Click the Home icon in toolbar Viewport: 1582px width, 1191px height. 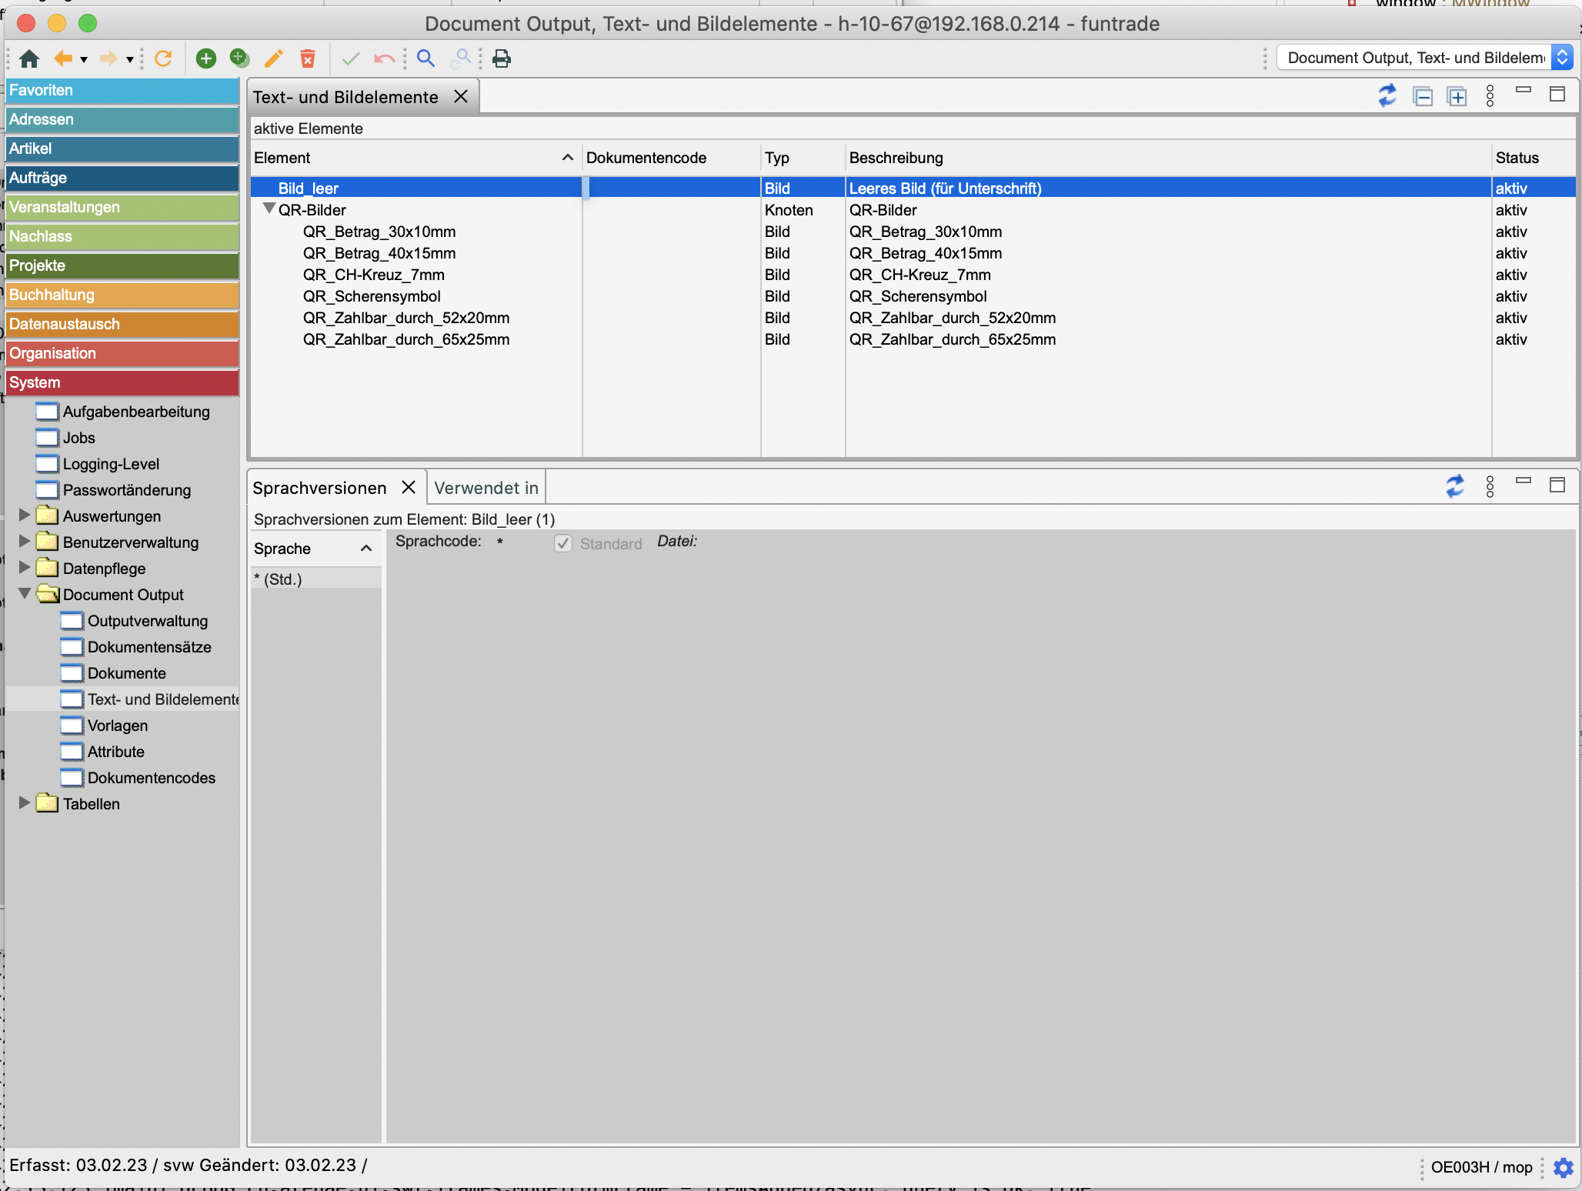point(29,58)
